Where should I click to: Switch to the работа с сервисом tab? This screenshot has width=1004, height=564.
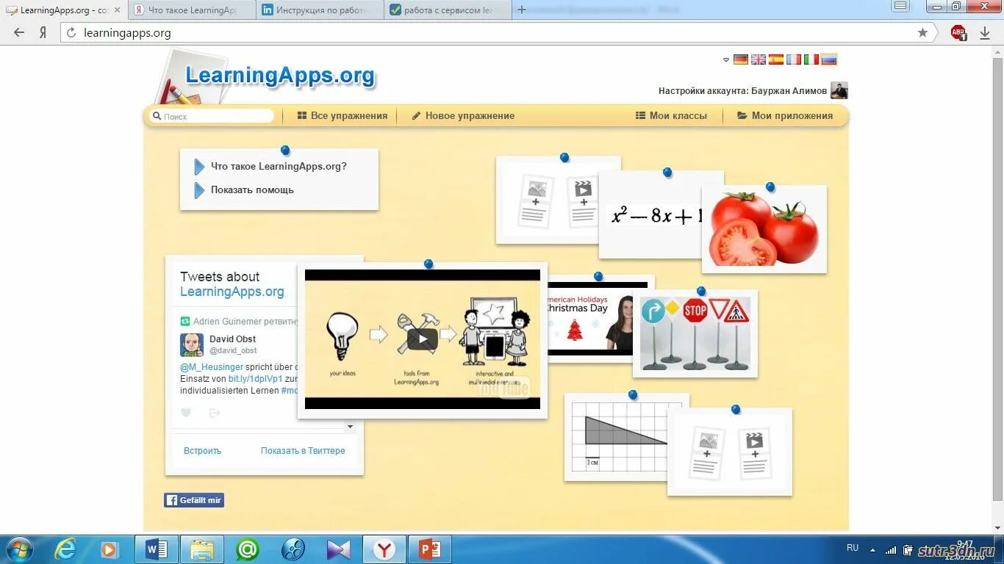click(448, 10)
